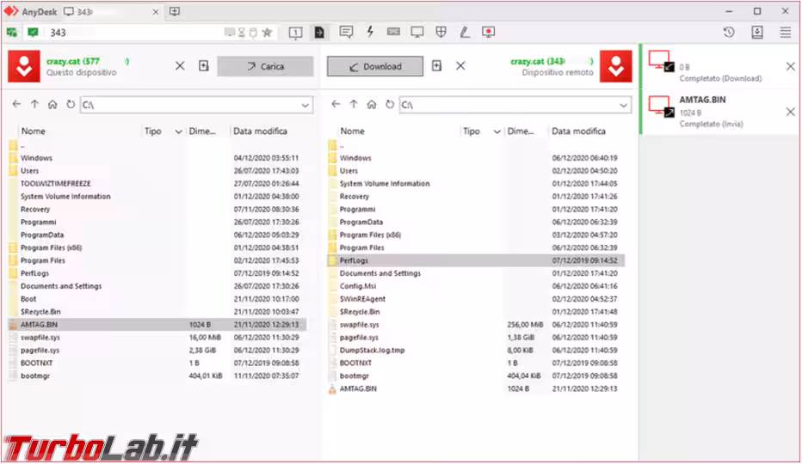Select bootmgr file in local pane
This screenshot has height=464, width=802.
pyautogui.click(x=157, y=375)
